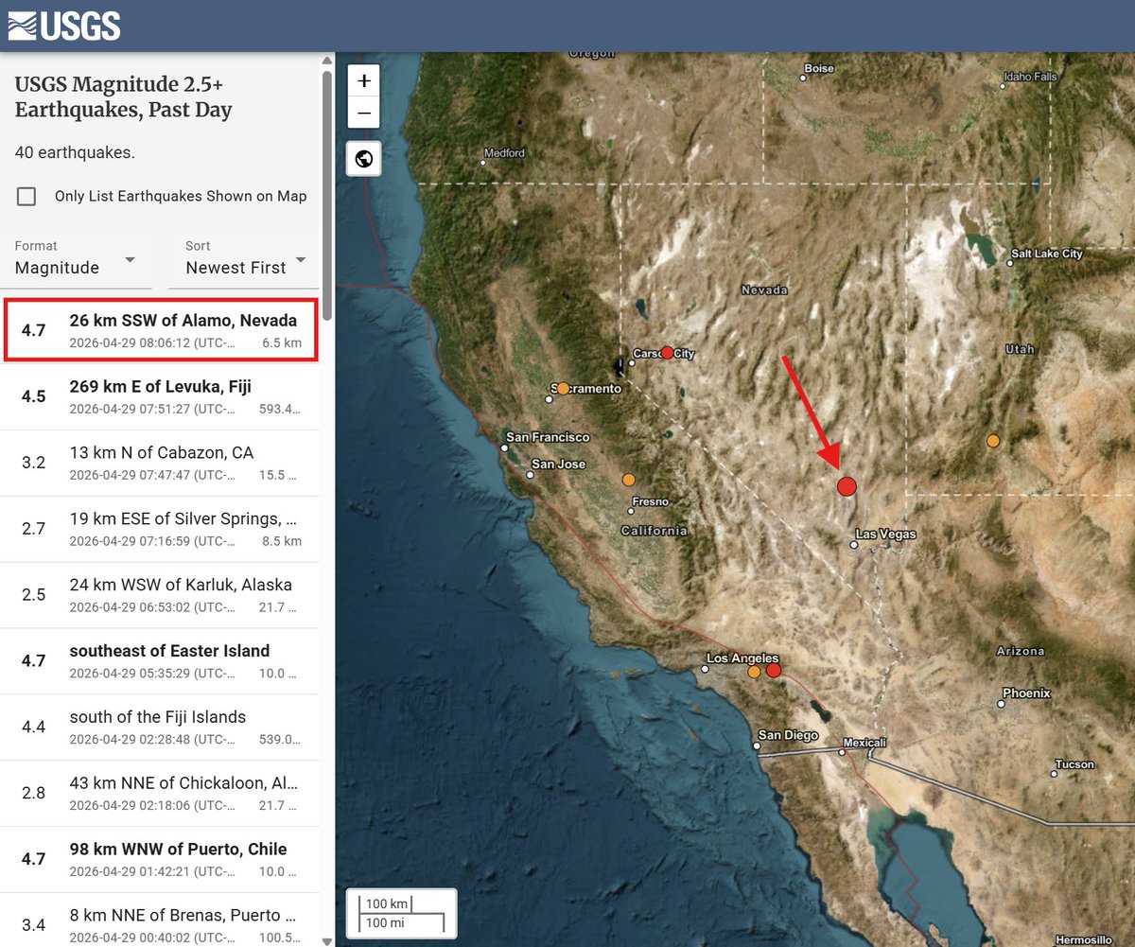Click the 40 earthquakes count text

coord(75,152)
